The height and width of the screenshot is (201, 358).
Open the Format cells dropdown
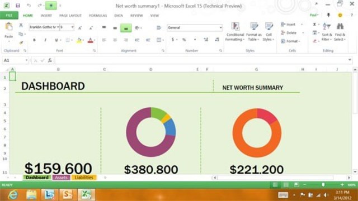pos(291,41)
